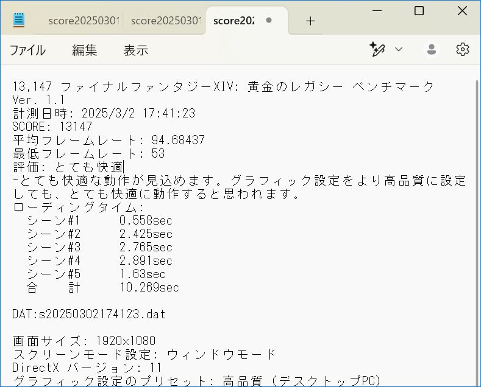The width and height of the screenshot is (481, 387).
Task: Click the 'シーン#3' row value 2.765sec
Action: click(146, 247)
